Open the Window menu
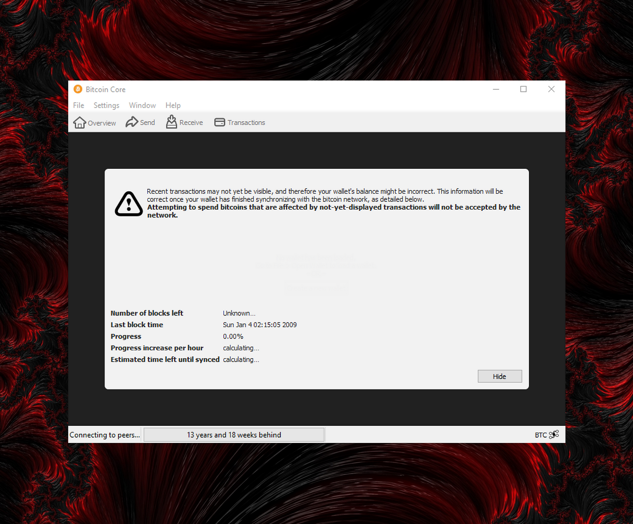Image resolution: width=633 pixels, height=524 pixels. pyautogui.click(x=142, y=105)
